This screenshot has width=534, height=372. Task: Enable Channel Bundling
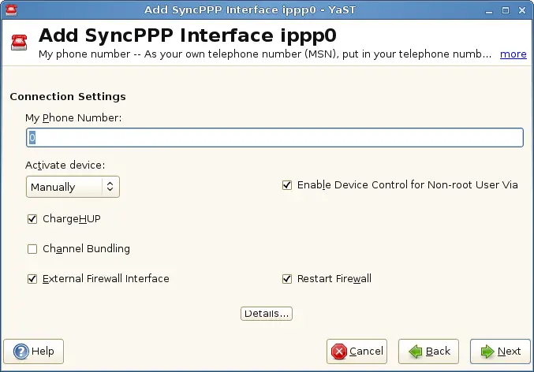click(x=32, y=248)
